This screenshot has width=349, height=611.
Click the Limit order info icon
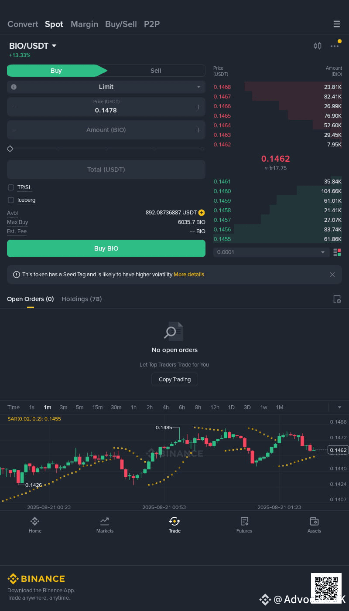pyautogui.click(x=14, y=87)
